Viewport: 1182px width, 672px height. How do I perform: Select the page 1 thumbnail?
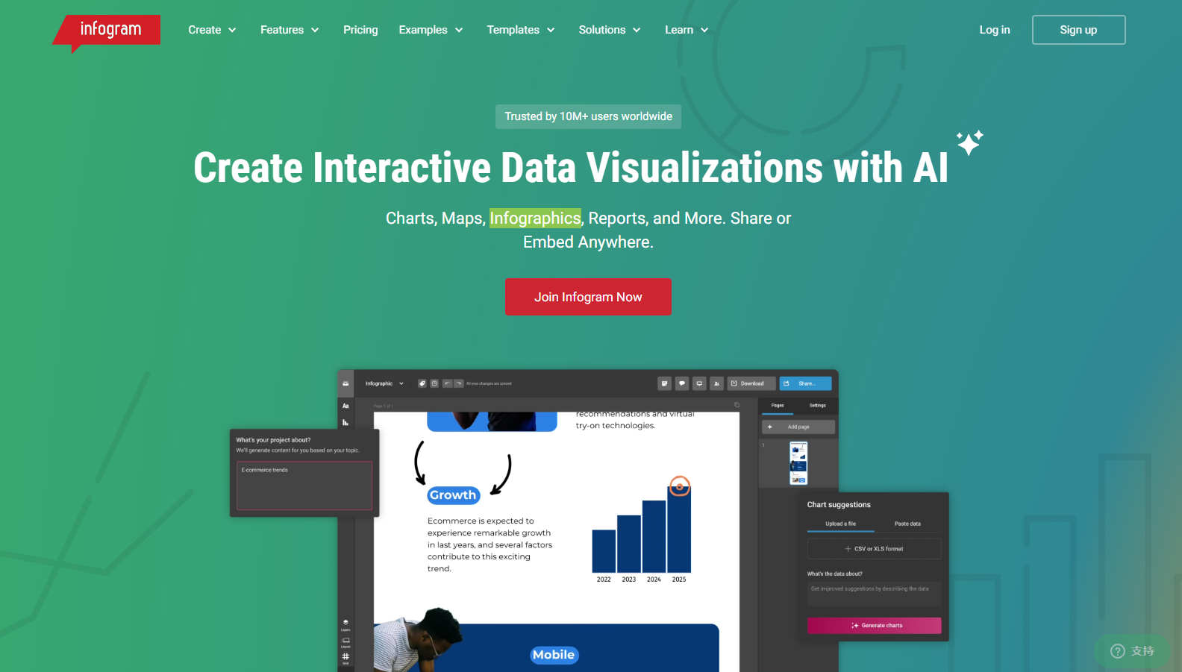pyautogui.click(x=798, y=463)
